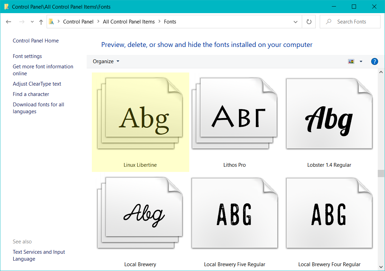Click the blue Help icon

pyautogui.click(x=374, y=61)
